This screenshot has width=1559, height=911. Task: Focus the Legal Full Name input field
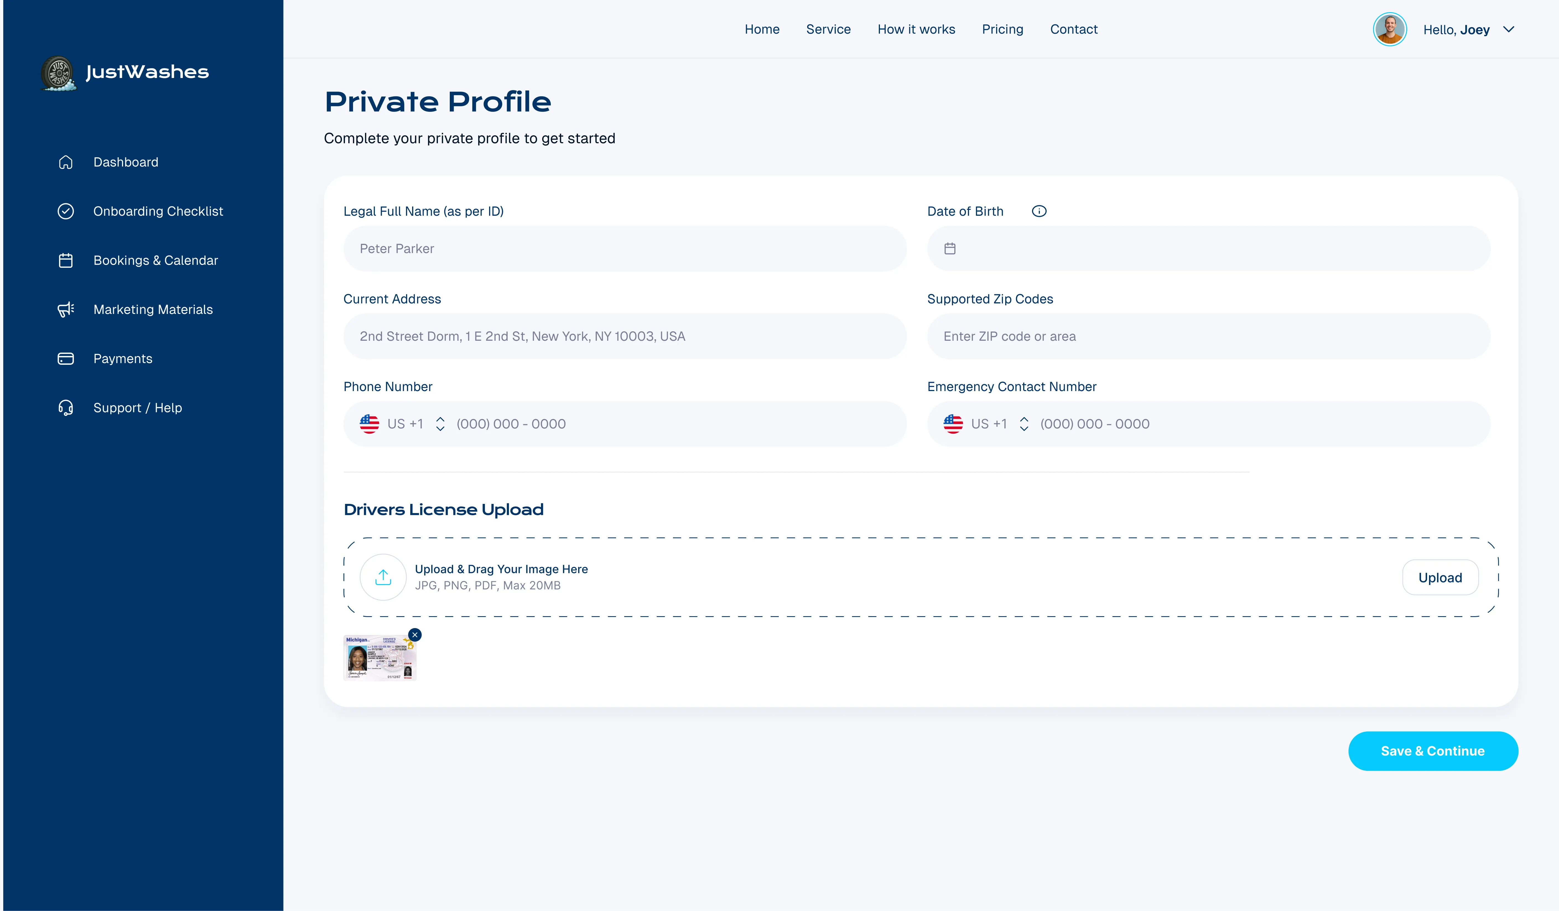(625, 249)
